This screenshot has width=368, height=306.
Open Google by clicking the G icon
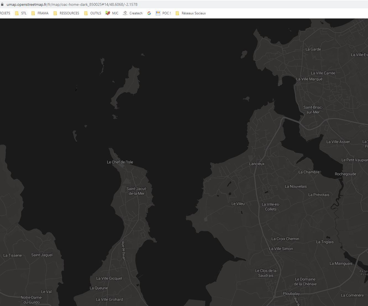click(x=149, y=13)
